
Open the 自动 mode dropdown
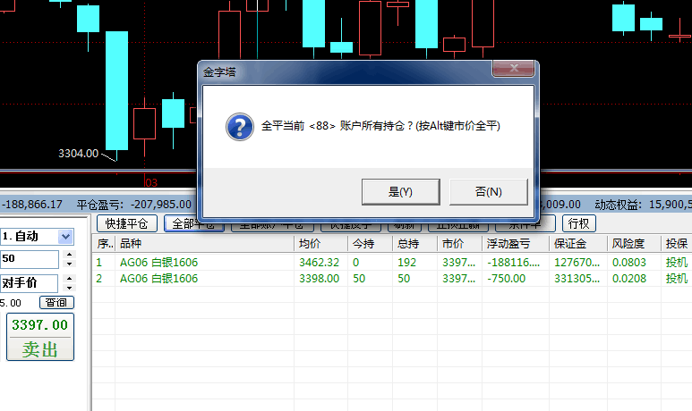[x=65, y=237]
